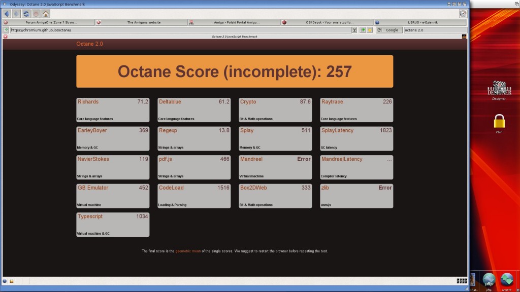Open the compass icon at toolbar's right end
The image size is (520, 292).
[463, 14]
